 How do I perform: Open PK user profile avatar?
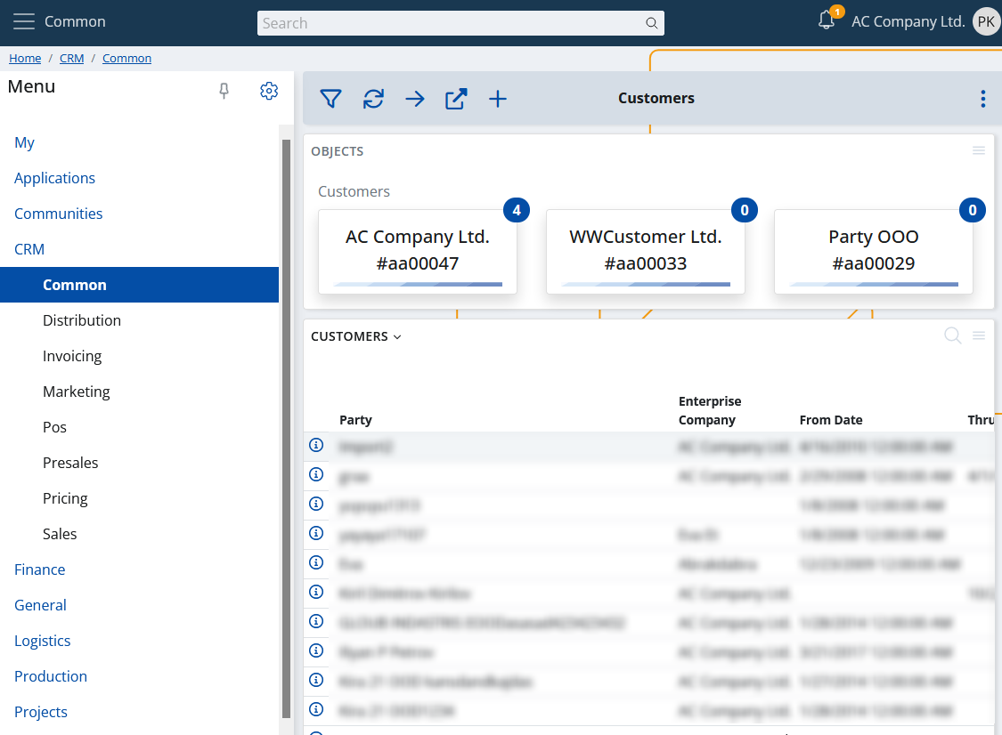985,21
